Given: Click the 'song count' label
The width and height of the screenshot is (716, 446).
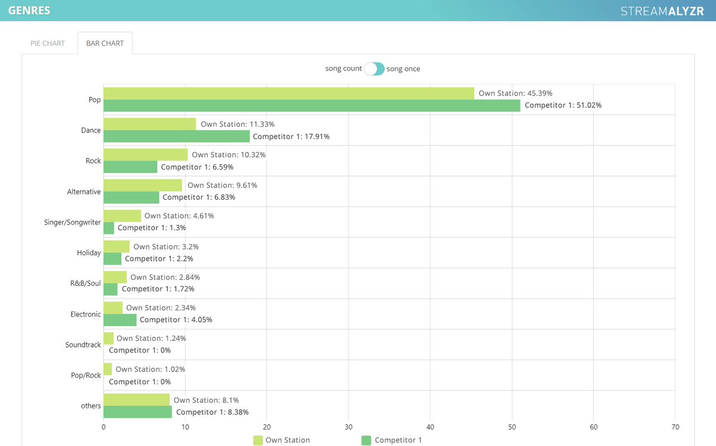Looking at the screenshot, I should 344,69.
